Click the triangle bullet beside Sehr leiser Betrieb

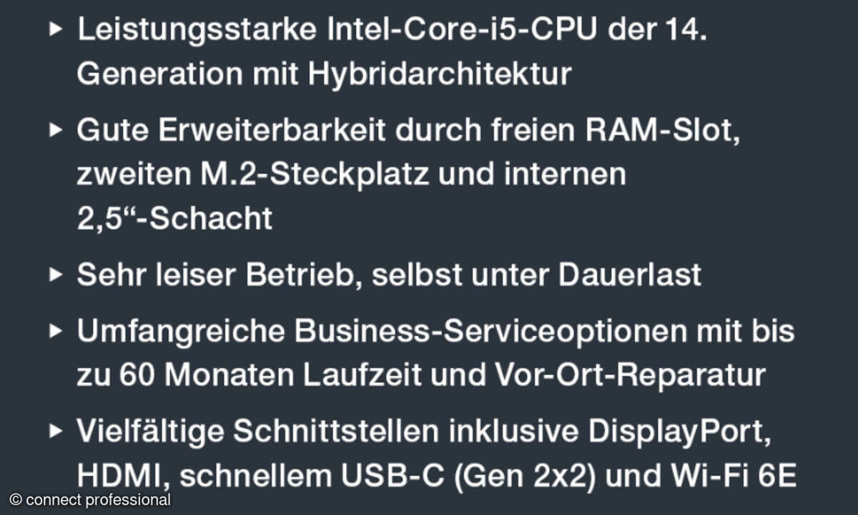click(56, 275)
